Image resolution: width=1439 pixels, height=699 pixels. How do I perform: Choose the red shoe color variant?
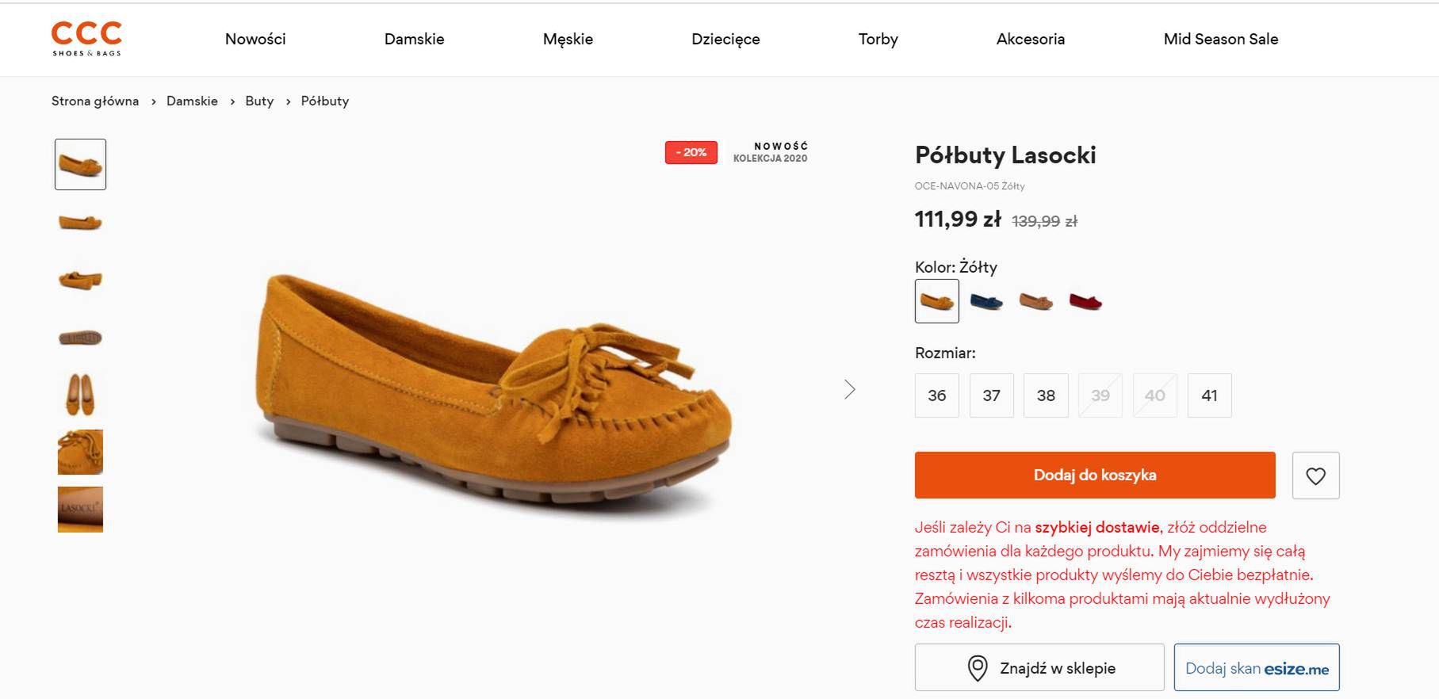(x=1085, y=301)
